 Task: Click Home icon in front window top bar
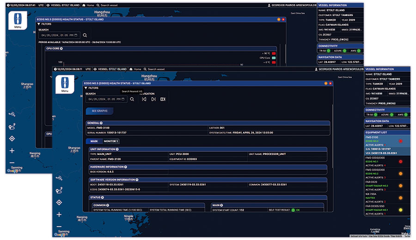tap(131, 69)
